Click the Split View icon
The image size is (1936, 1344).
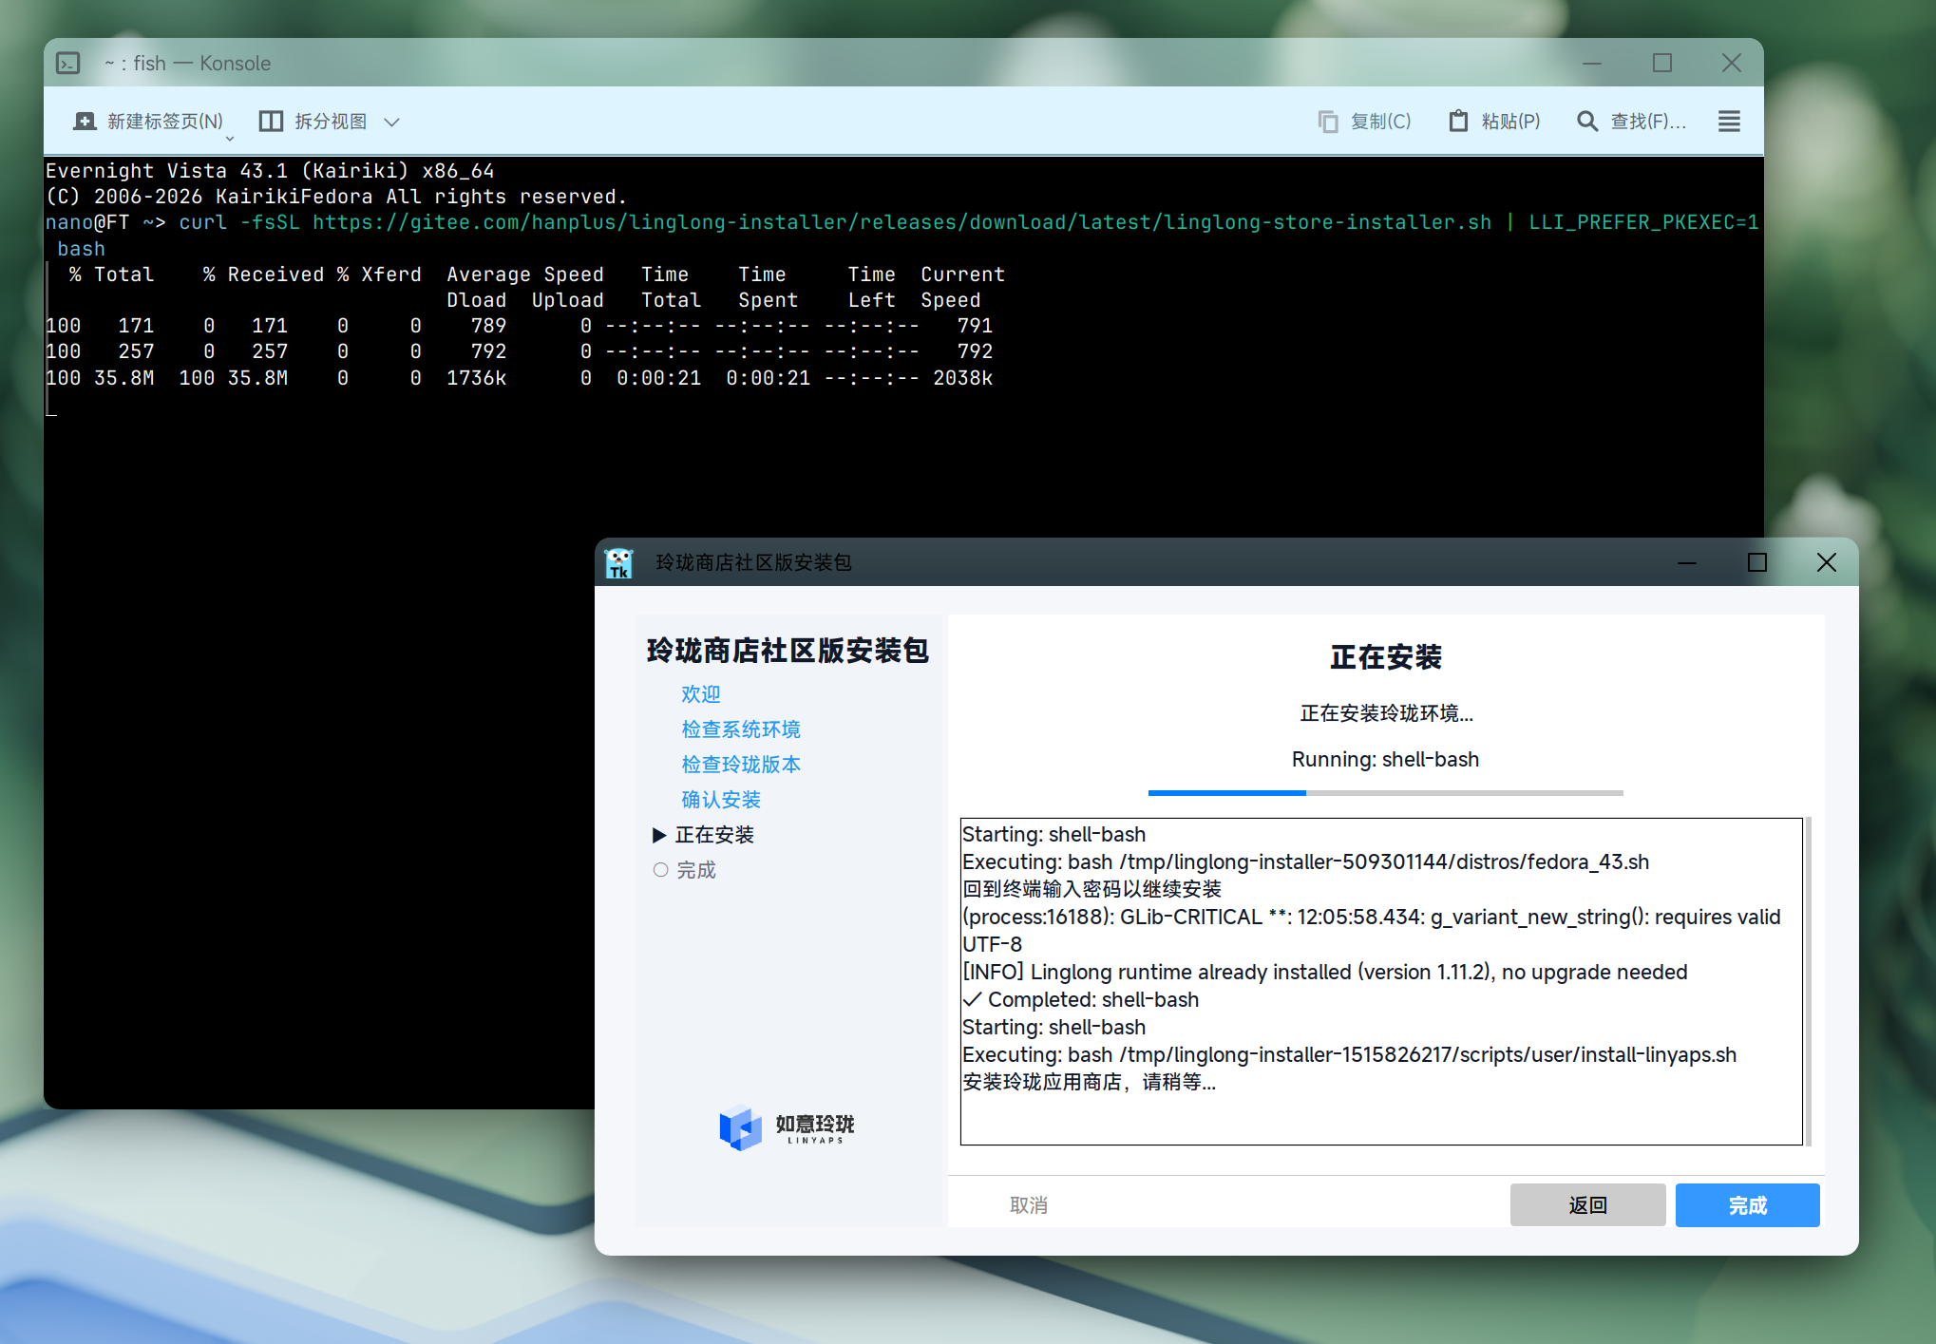click(x=272, y=121)
